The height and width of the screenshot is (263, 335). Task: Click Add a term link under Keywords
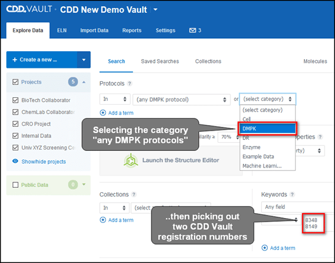click(x=283, y=248)
